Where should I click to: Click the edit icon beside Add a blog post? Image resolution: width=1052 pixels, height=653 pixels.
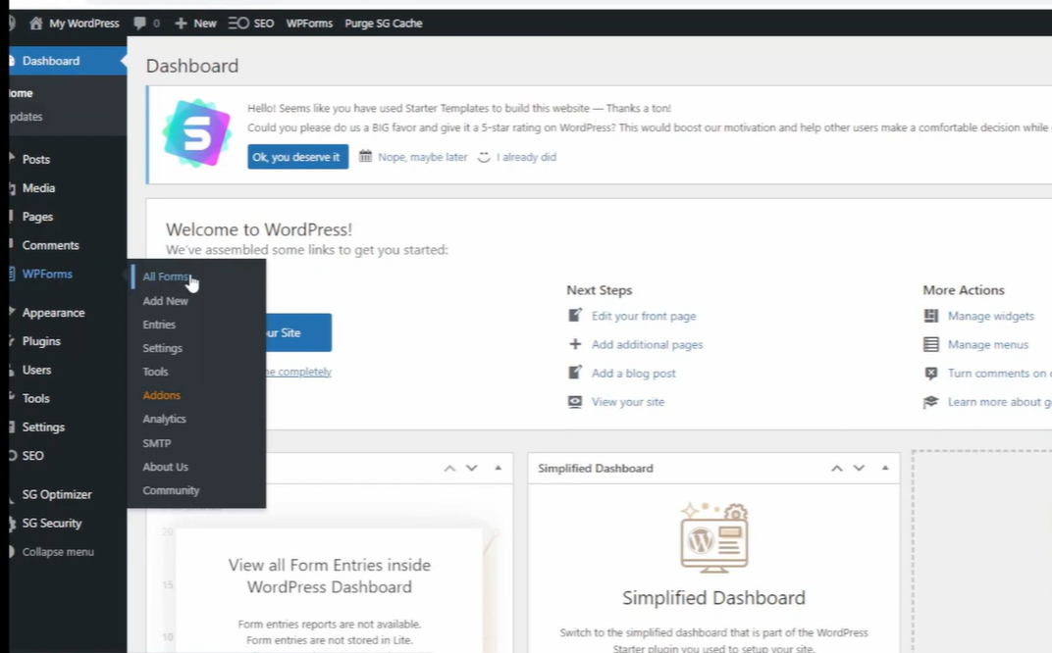[x=575, y=373]
